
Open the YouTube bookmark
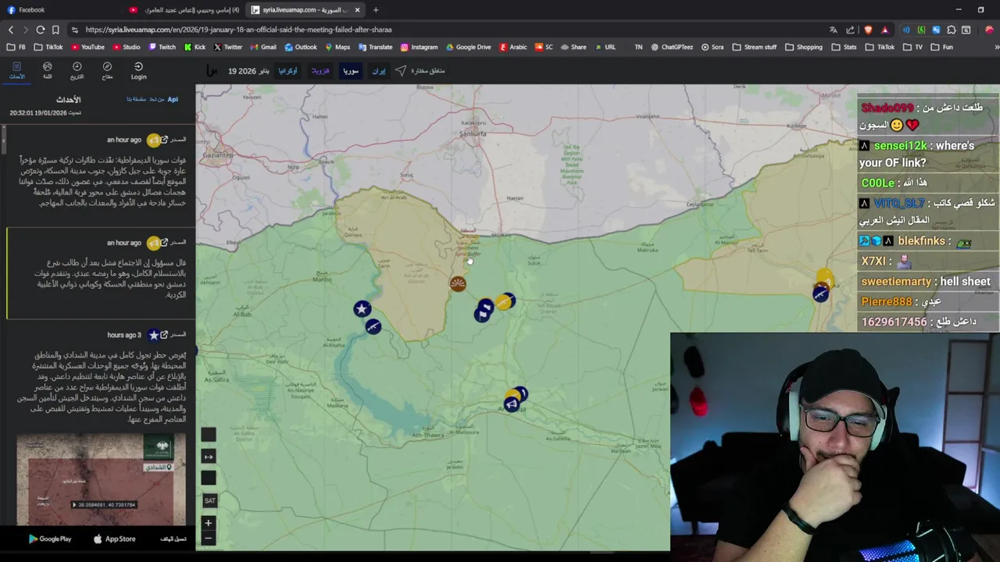[87, 47]
